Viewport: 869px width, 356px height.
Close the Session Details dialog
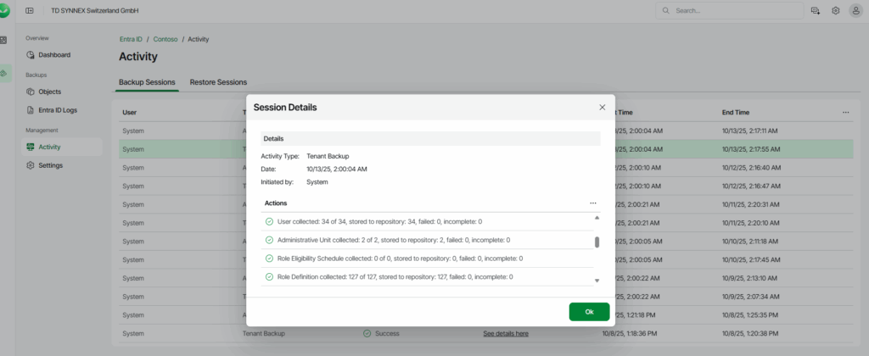(x=603, y=108)
